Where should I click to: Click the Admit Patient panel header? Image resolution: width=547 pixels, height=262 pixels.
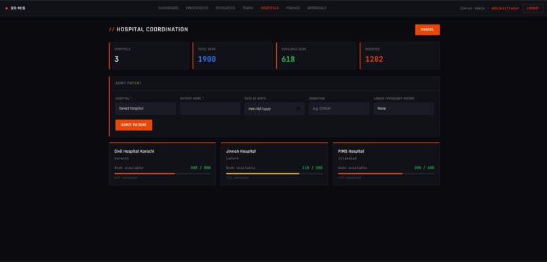[128, 83]
